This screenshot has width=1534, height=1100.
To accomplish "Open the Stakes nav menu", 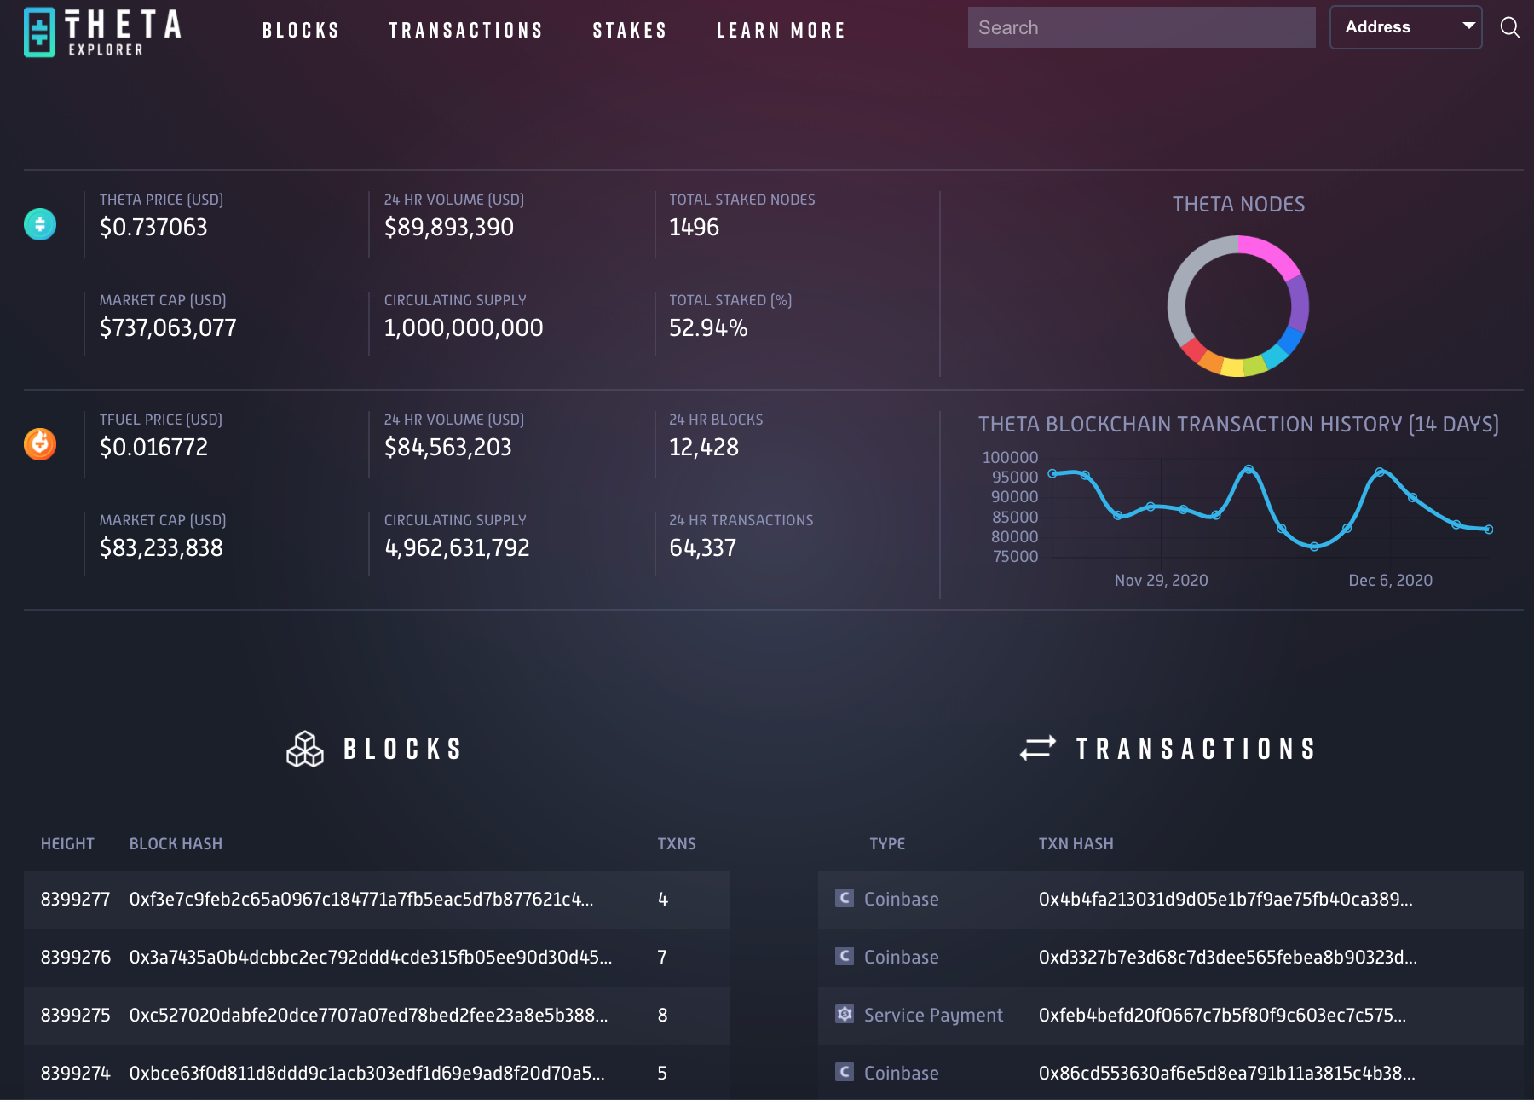I will point(630,31).
